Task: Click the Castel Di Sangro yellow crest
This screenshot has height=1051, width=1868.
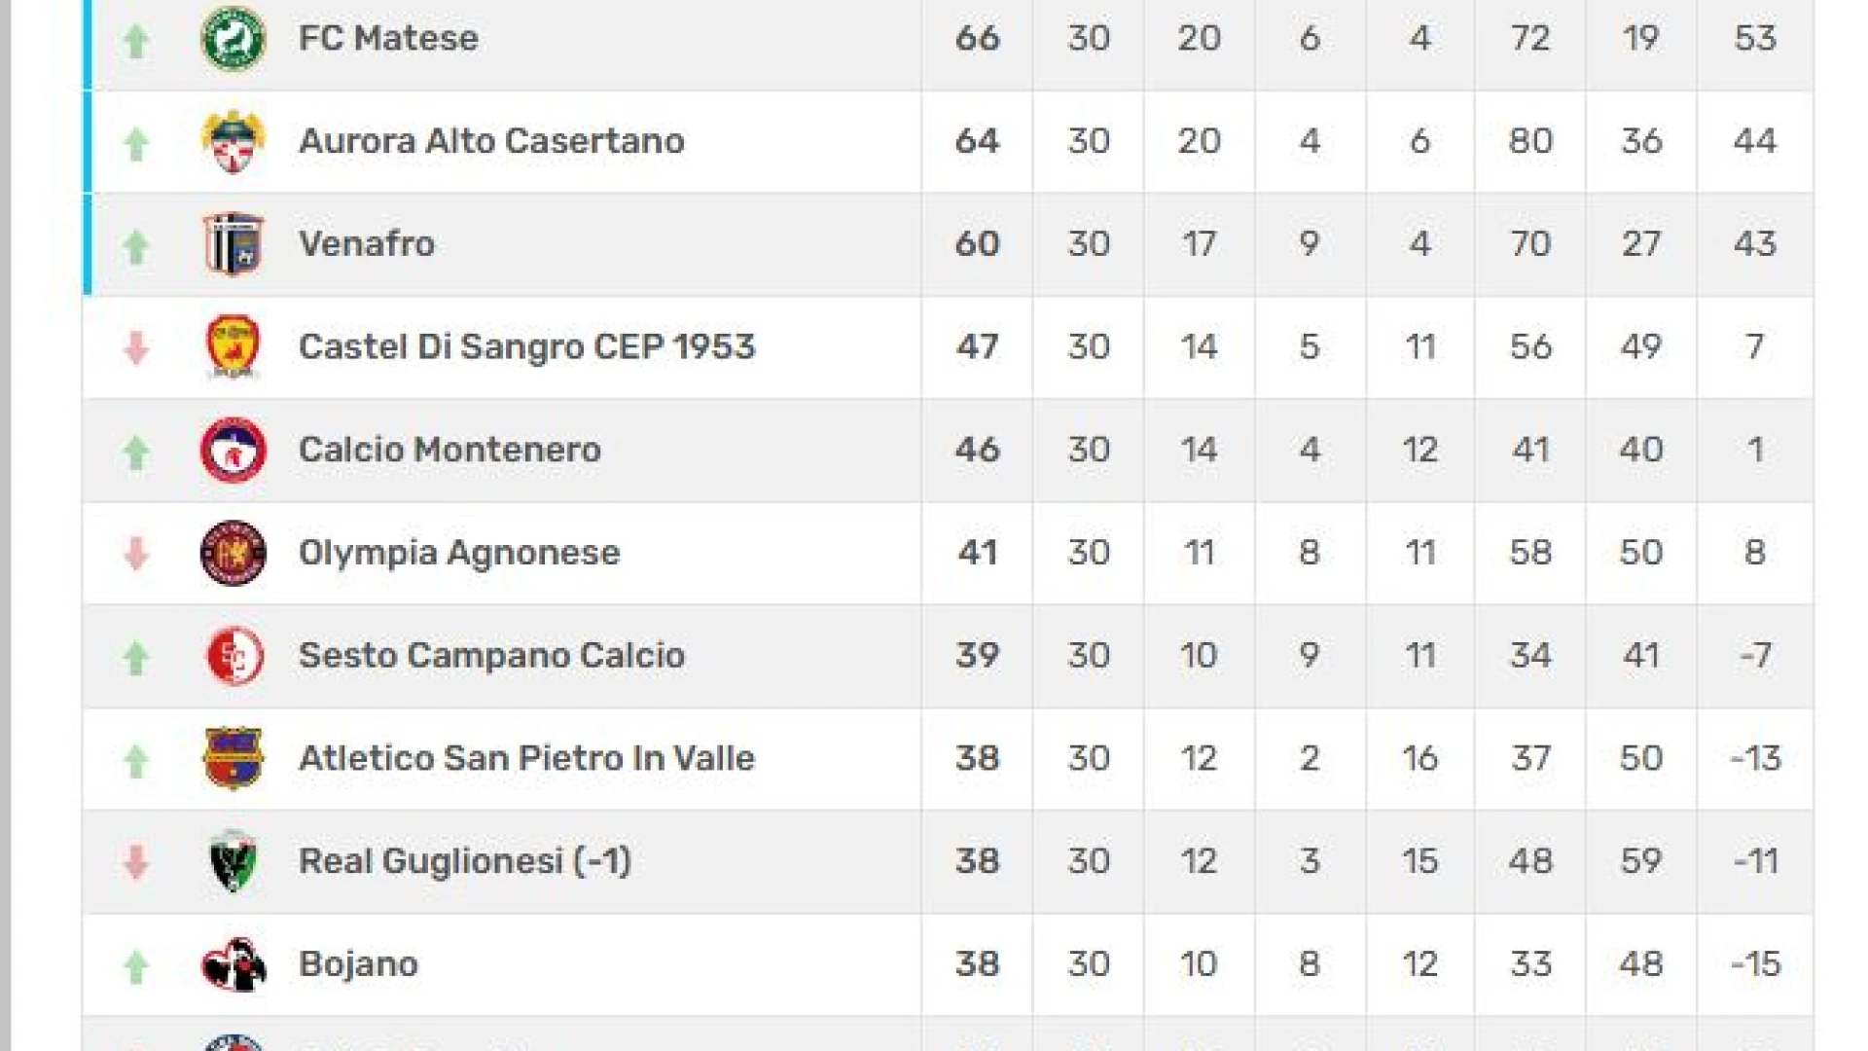Action: (233, 347)
